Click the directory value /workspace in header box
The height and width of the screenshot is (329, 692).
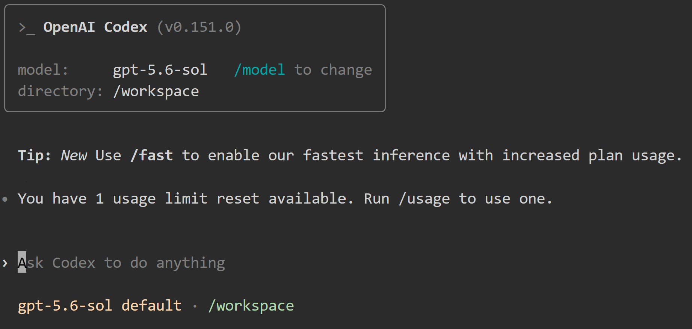(156, 91)
